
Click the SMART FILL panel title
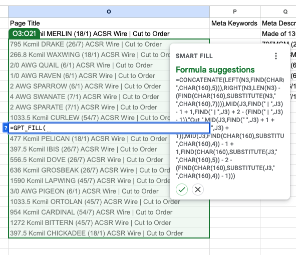pyautogui.click(x=194, y=56)
